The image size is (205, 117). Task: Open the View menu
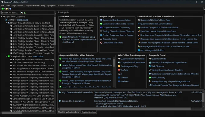[8, 6]
